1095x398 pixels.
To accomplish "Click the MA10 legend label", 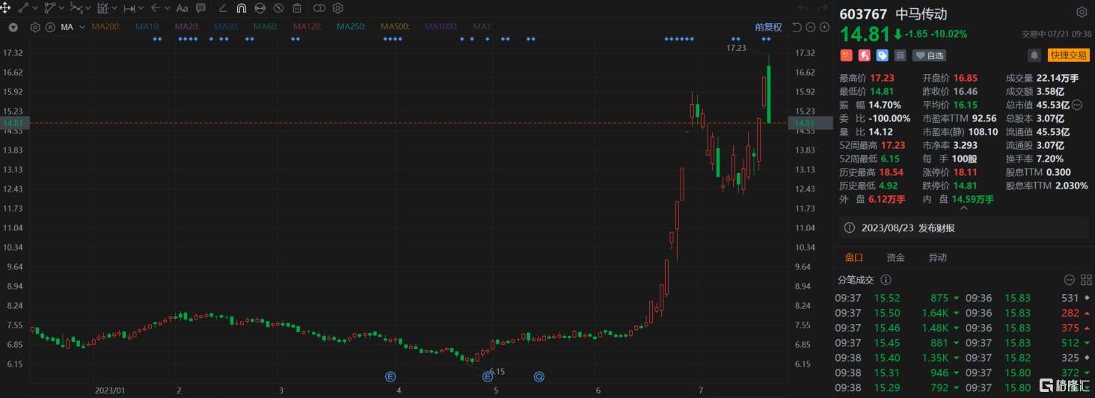I will click(x=147, y=27).
